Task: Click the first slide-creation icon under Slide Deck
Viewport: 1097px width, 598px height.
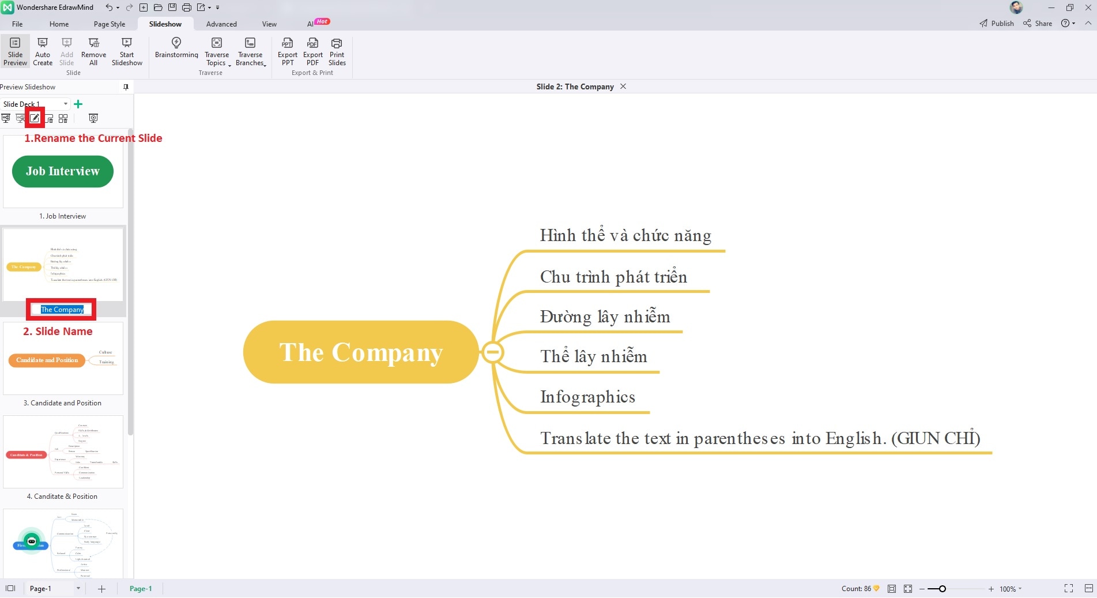Action: pyautogui.click(x=6, y=118)
